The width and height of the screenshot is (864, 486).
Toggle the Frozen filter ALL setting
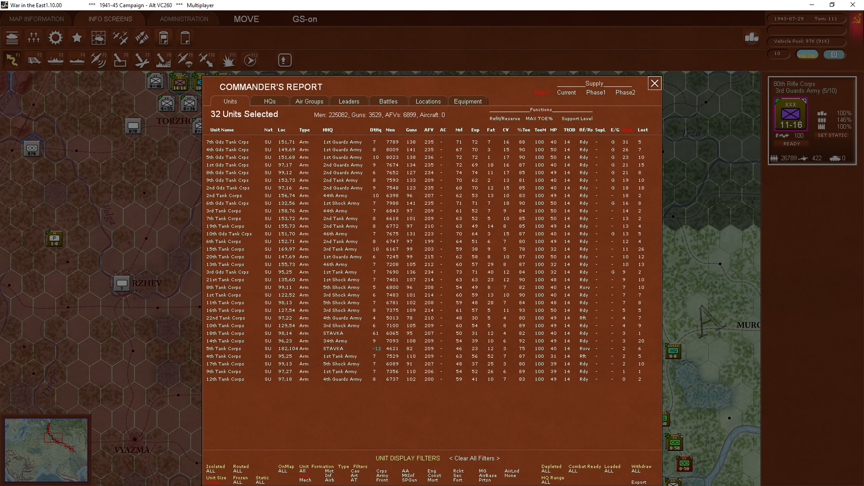[238, 482]
